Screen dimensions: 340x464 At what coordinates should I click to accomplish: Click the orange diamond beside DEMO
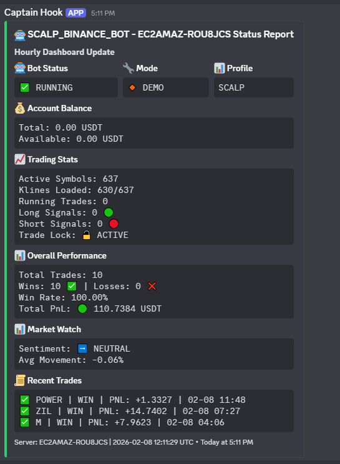[132, 87]
